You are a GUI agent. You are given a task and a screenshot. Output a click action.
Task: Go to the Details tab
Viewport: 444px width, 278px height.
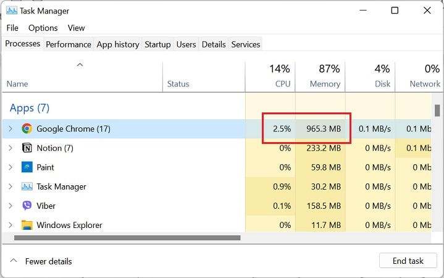[214, 44]
